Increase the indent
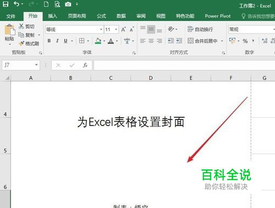The height and width of the screenshot is (208, 275). 179,41
